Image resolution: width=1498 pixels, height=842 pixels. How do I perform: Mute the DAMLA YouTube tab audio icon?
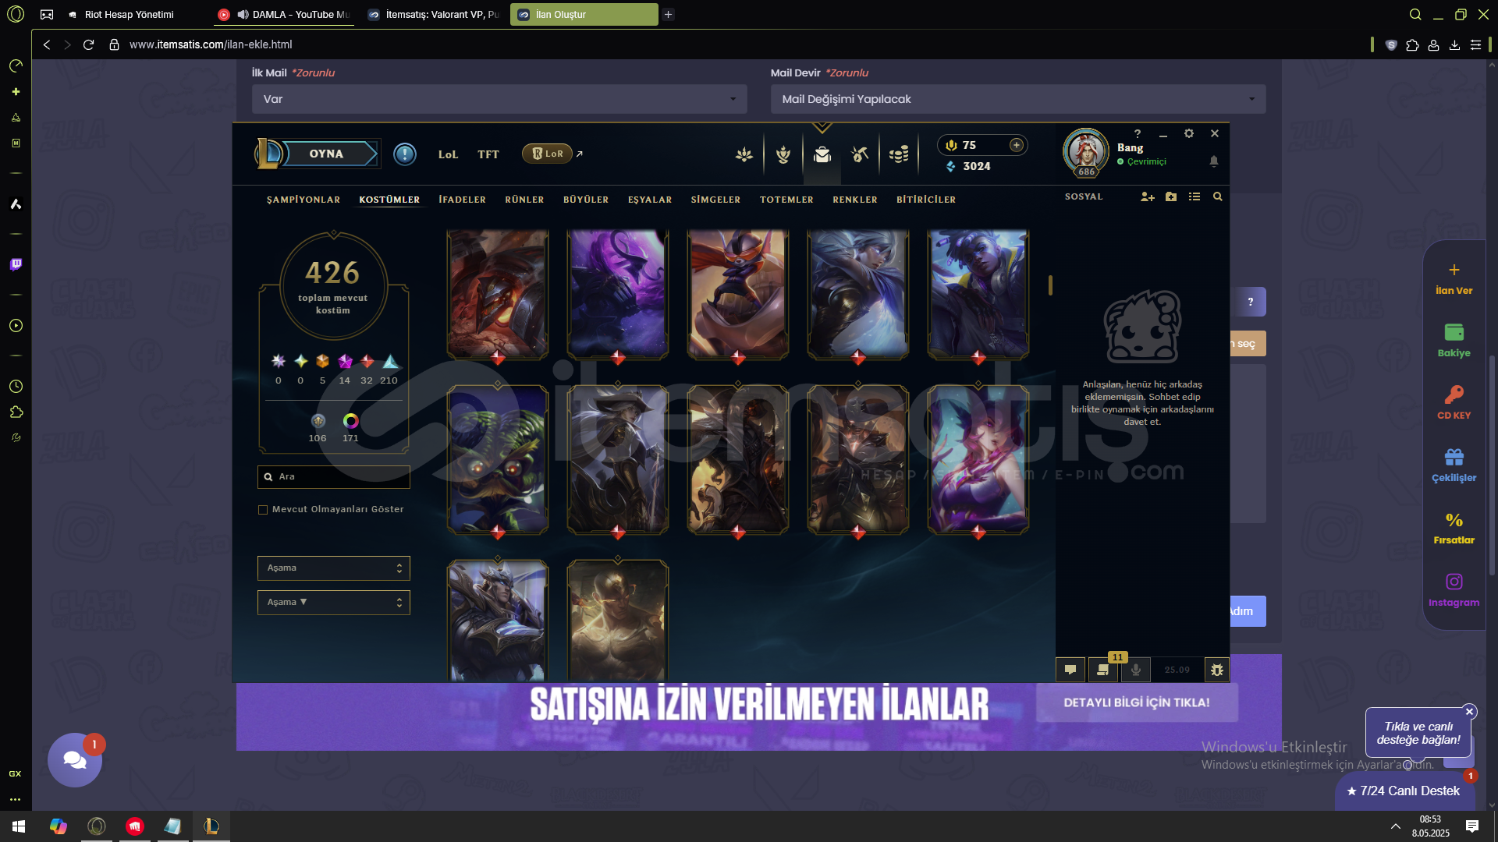243,15
